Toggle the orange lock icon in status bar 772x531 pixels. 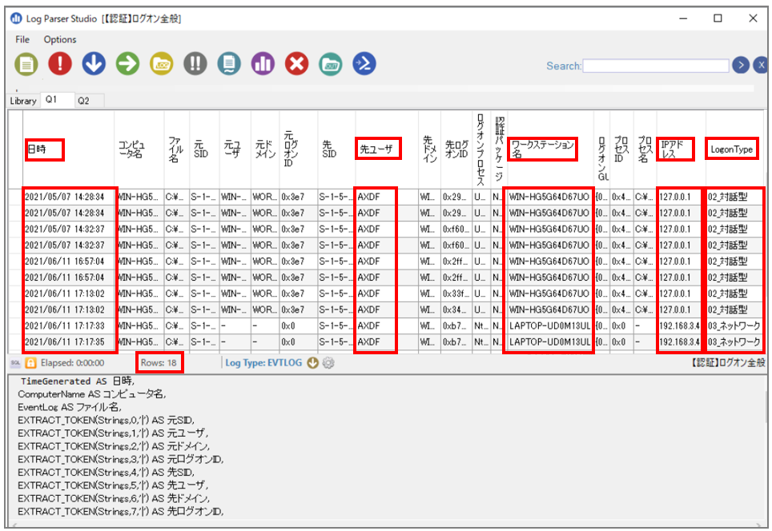point(30,363)
